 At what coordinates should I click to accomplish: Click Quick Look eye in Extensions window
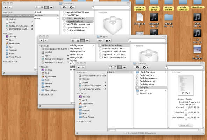pyautogui.click(x=64, y=7)
